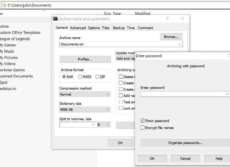
Task: Click the Browse... button
Action: click(x=171, y=37)
